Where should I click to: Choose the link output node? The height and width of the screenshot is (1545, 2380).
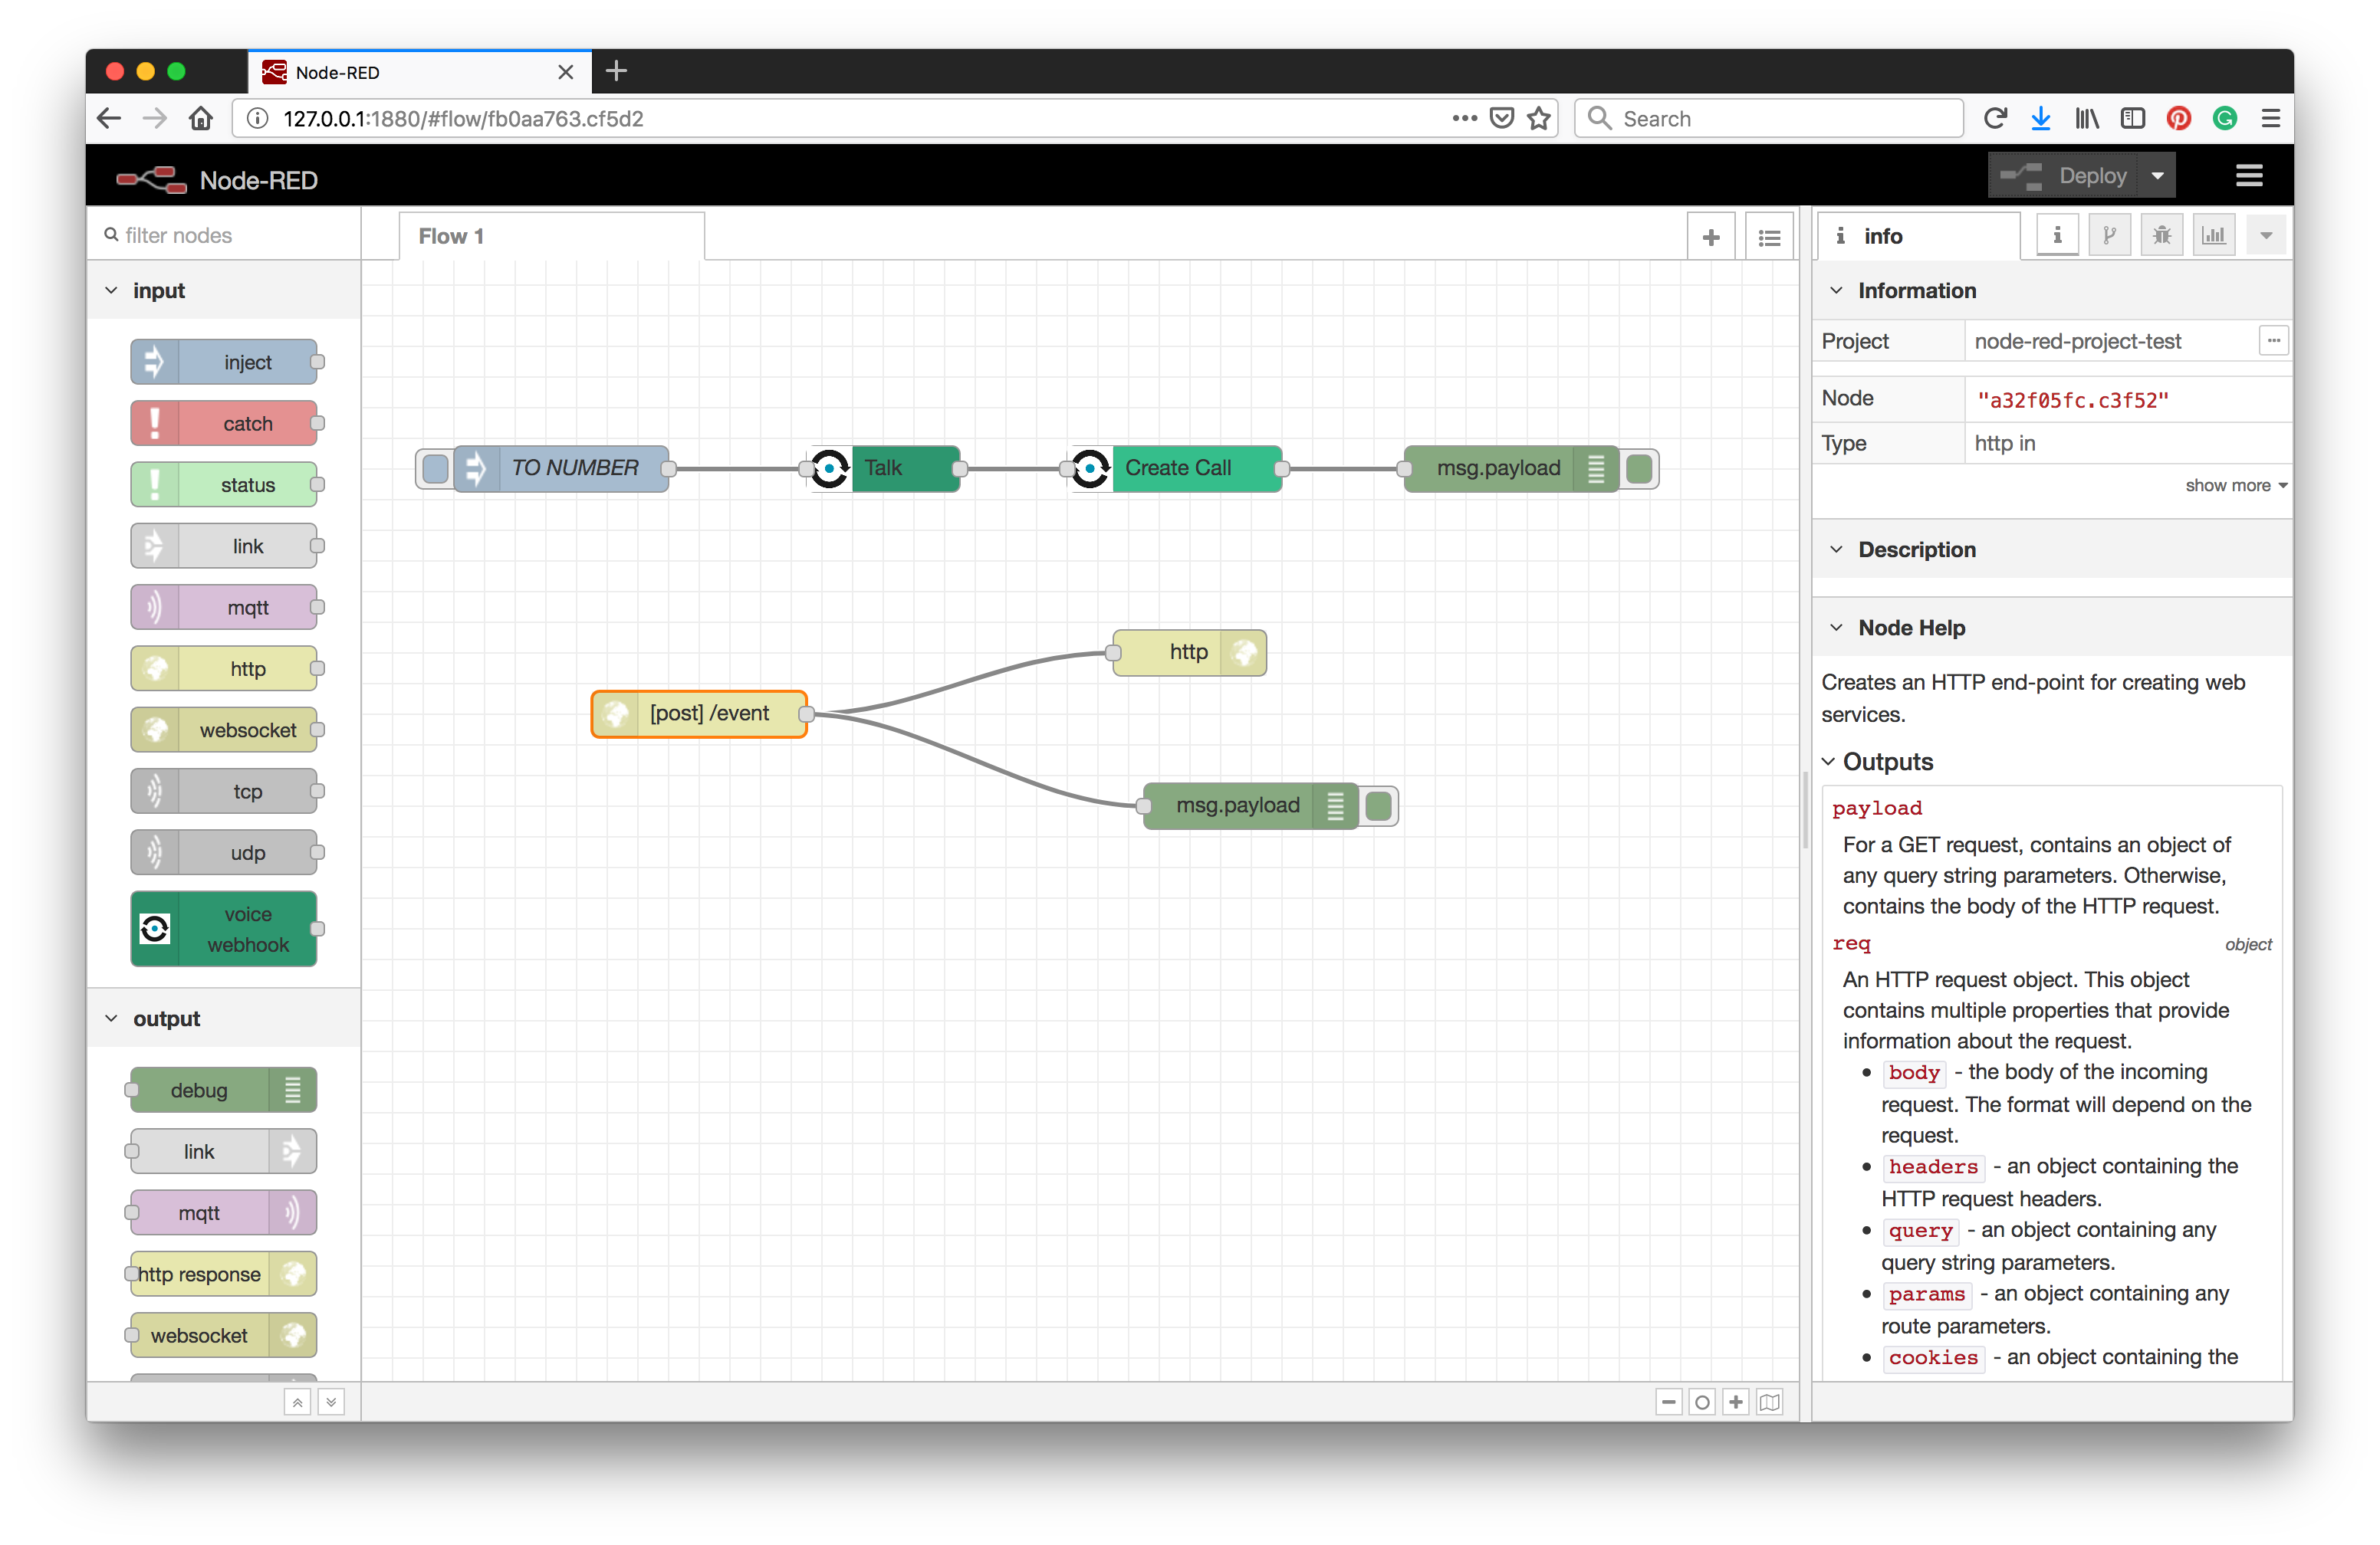tap(224, 1151)
